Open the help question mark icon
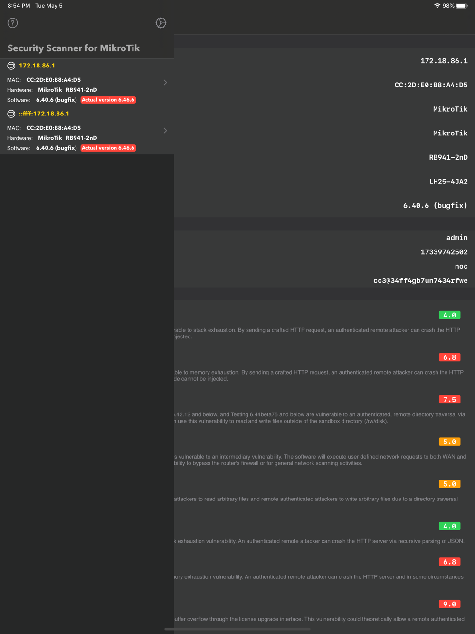475x634 pixels. (13, 23)
